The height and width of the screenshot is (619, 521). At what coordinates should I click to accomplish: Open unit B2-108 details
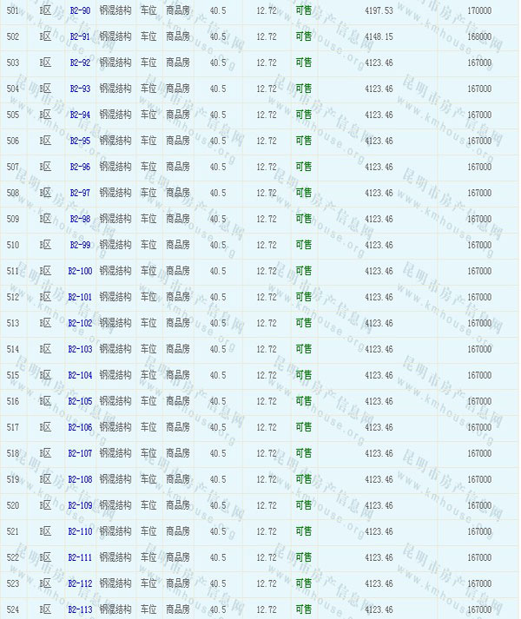[x=80, y=479]
